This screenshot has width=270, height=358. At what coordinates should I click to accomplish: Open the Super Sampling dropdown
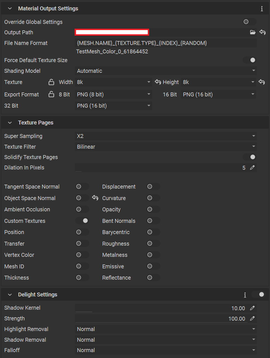point(166,136)
